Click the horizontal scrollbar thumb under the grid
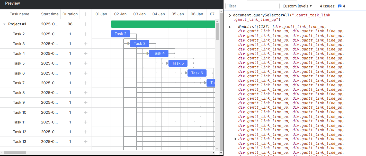The image size is (366, 156). click(15, 153)
